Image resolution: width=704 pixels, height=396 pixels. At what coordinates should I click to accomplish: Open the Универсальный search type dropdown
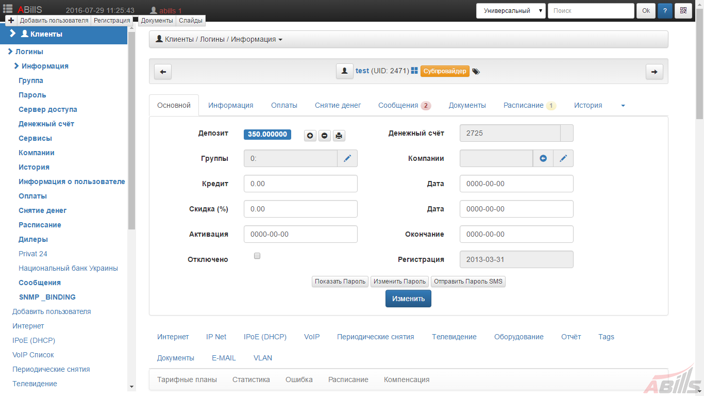coord(511,11)
